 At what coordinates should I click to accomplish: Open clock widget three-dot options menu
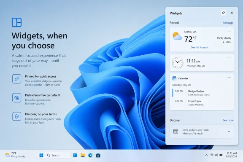click(x=229, y=58)
